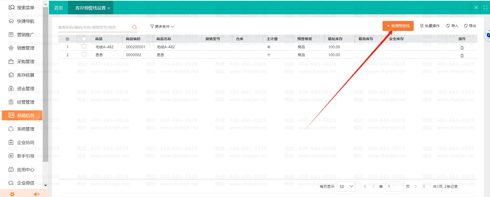The image size is (490, 197).
Task: Collapse the sidebar with the arrow icon
Action: coord(36,194)
